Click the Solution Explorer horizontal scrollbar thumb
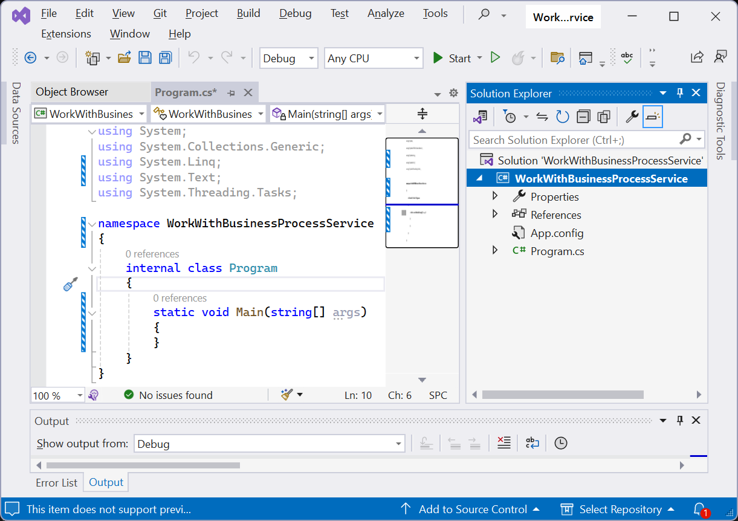This screenshot has height=521, width=738. (x=563, y=395)
